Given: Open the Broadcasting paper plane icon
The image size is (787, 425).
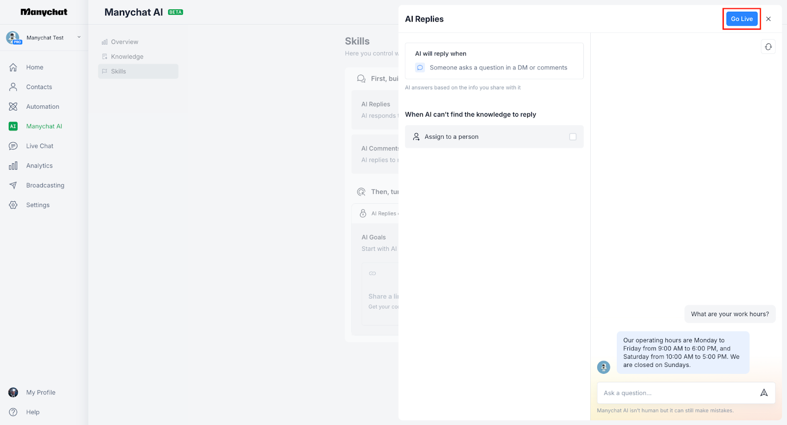Looking at the screenshot, I should tap(13, 185).
